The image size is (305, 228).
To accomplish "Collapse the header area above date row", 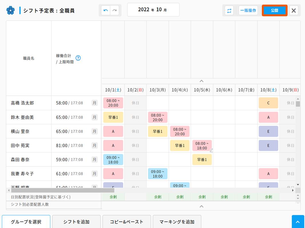I will (x=201, y=81).
